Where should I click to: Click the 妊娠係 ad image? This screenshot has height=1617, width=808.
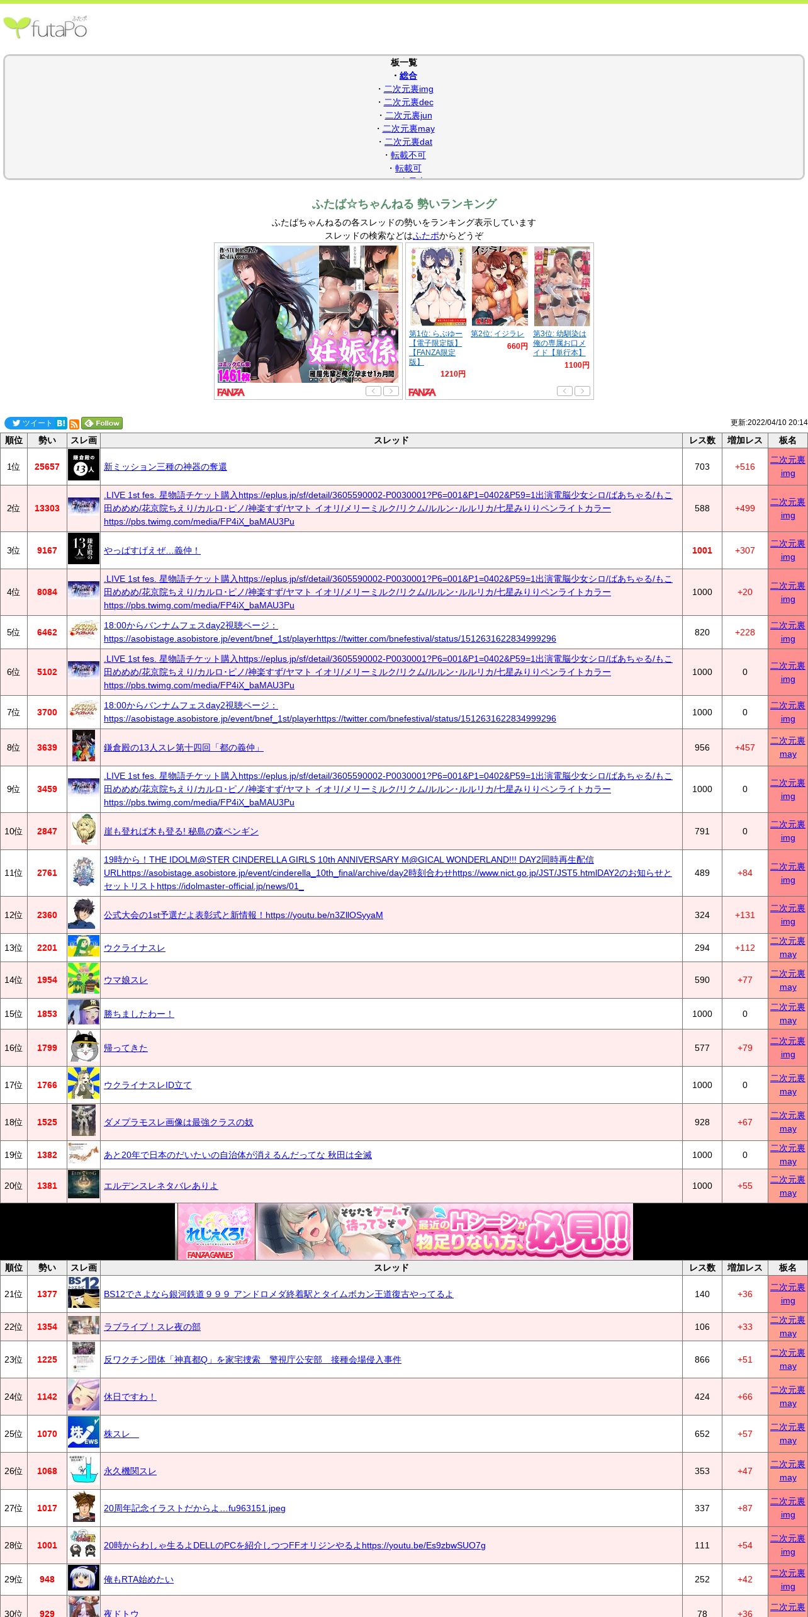tap(308, 314)
